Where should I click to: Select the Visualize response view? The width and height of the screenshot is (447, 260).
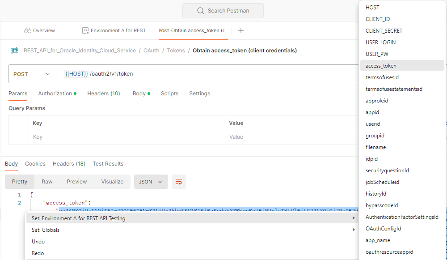tap(112, 182)
